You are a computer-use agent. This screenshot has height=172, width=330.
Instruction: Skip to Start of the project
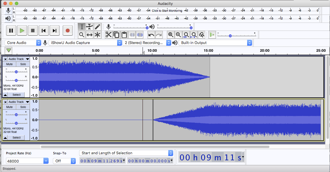(43, 31)
